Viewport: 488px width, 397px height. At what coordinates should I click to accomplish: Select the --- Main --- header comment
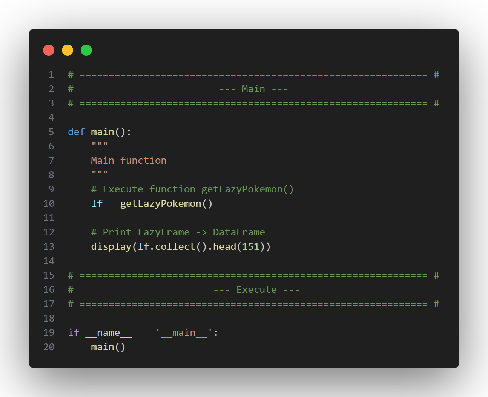253,89
